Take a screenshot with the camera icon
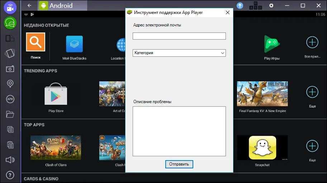327x183 pixels. tap(10, 69)
